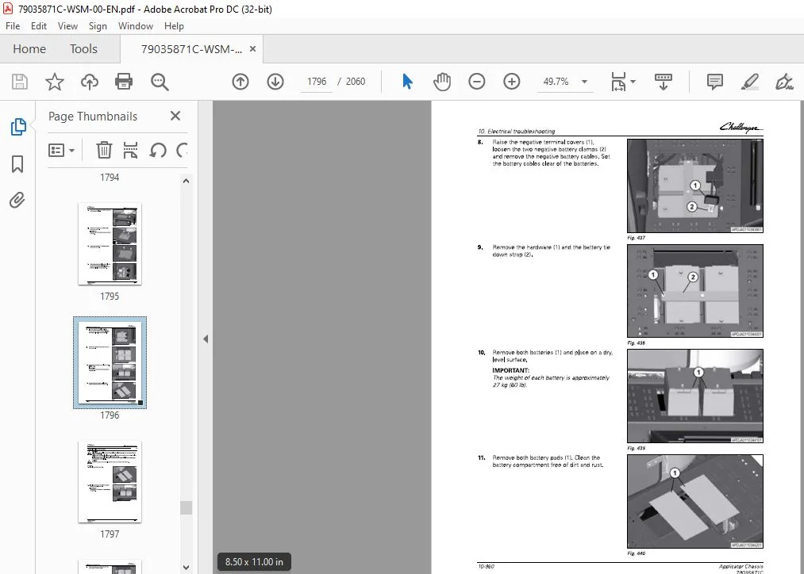
Task: Select page 1797 thumbnail
Action: point(110,482)
